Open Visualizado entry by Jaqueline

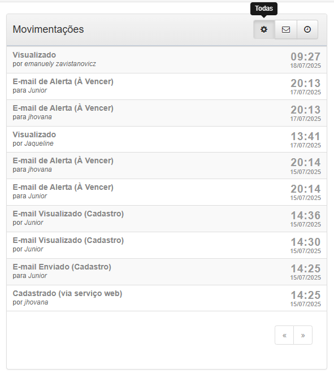point(167,140)
